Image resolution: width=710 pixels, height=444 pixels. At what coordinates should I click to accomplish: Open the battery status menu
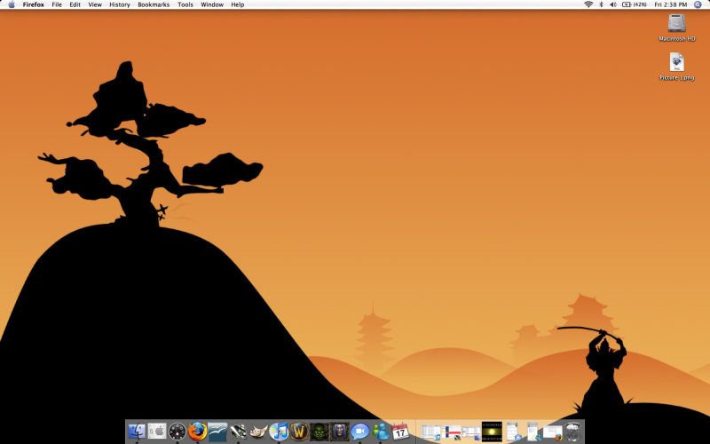tap(634, 4)
